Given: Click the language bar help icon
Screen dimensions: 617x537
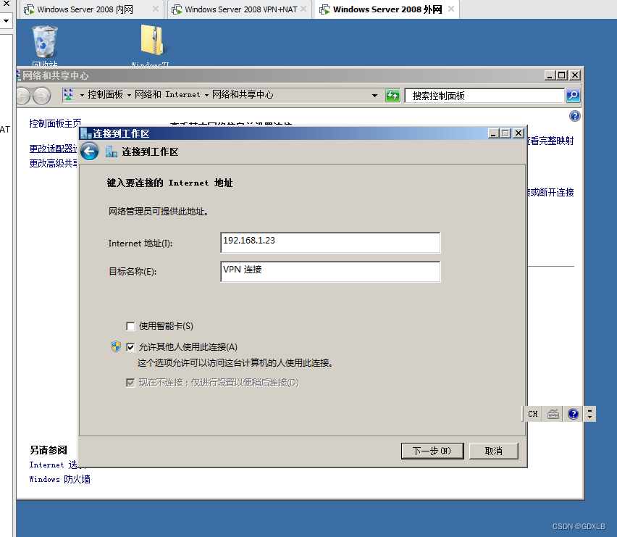Looking at the screenshot, I should coord(573,414).
